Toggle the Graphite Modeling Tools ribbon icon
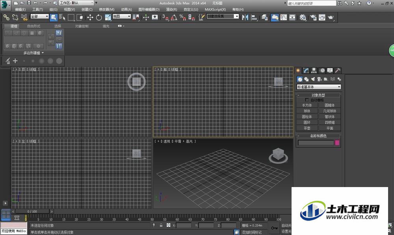This screenshot has height=235, width=394. (x=275, y=17)
